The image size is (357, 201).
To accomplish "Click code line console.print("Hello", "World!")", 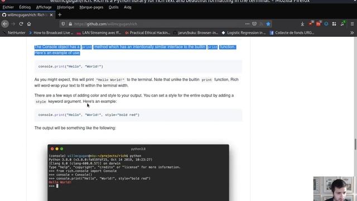I will (71, 66).
